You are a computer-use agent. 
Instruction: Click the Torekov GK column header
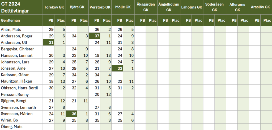(54, 7)
